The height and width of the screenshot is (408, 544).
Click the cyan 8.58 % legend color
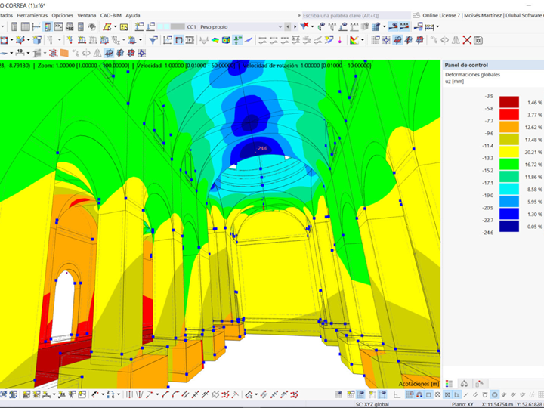point(509,189)
